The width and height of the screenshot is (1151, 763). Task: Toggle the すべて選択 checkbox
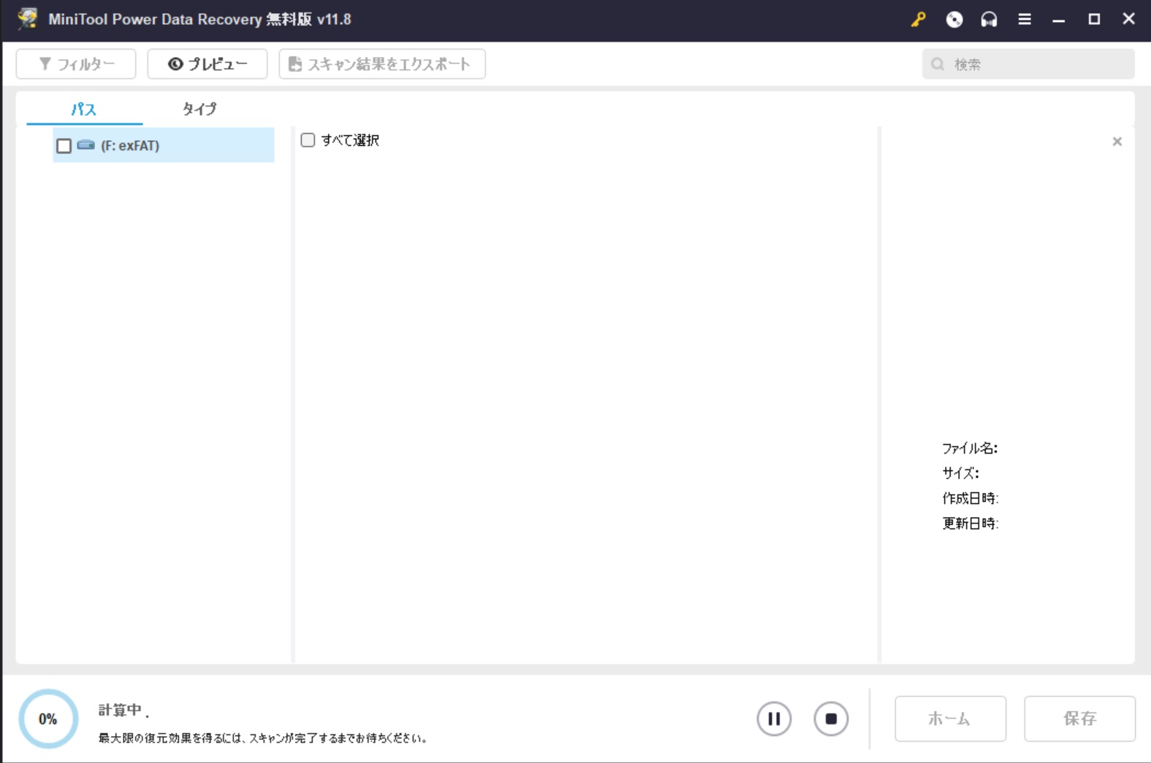point(308,140)
